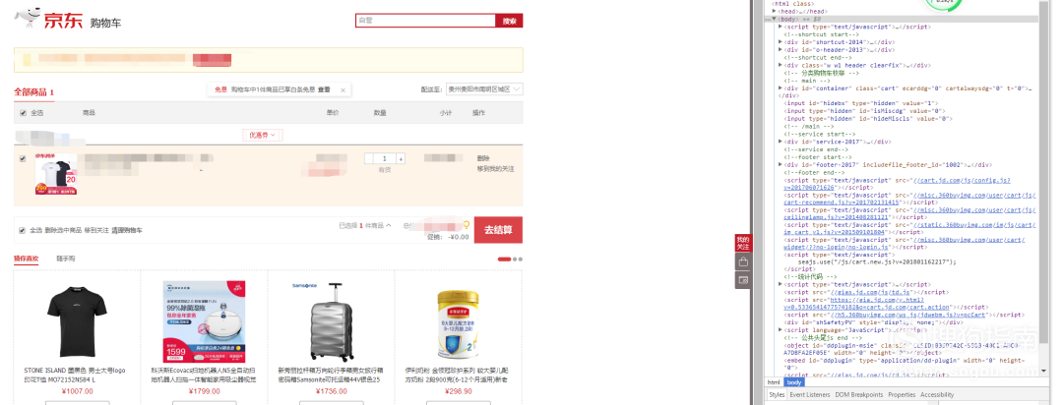Image resolution: width=1063 pixels, height=405 pixels.
Task: Open the 配送至 delivery address dropdown
Action: pos(484,89)
